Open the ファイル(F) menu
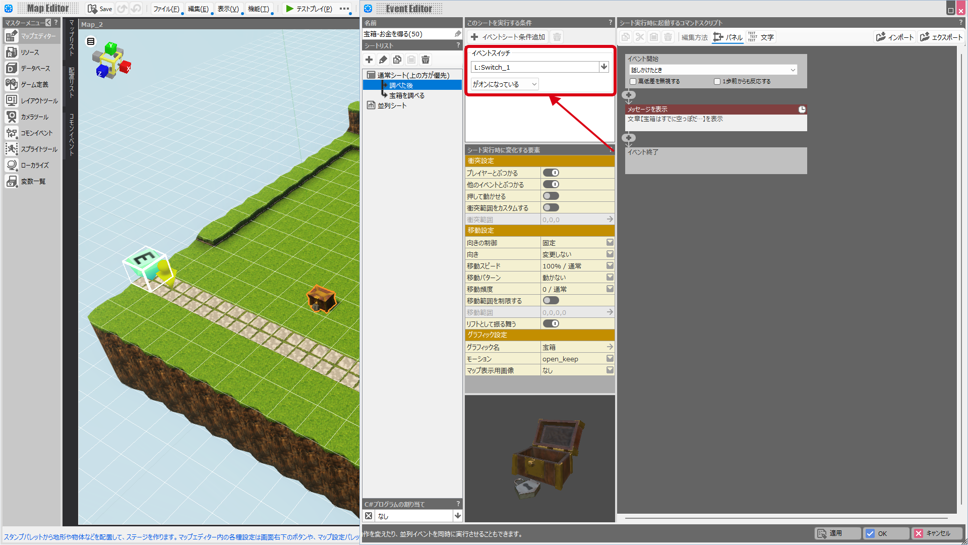 click(166, 9)
